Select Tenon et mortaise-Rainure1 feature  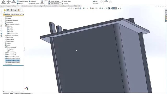(13, 58)
